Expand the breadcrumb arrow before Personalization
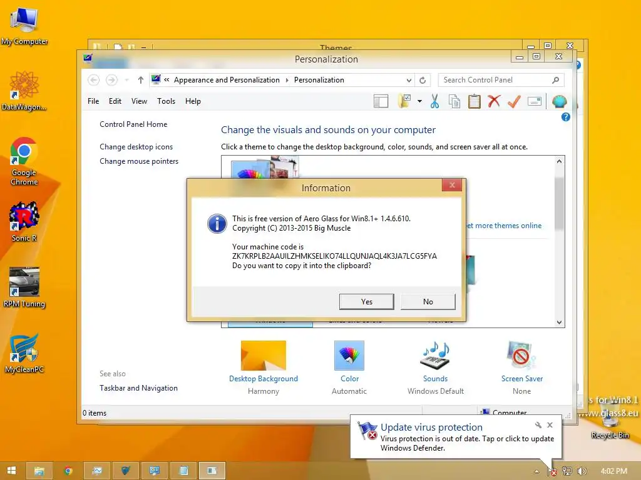Screen dimensions: 641x480 click(x=287, y=80)
